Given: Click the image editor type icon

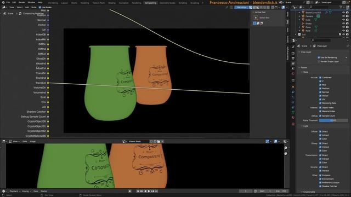Looking at the screenshot, I should [4, 141].
